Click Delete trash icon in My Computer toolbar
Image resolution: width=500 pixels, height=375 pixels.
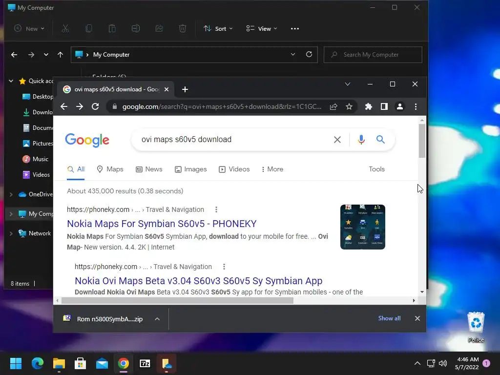point(183,29)
